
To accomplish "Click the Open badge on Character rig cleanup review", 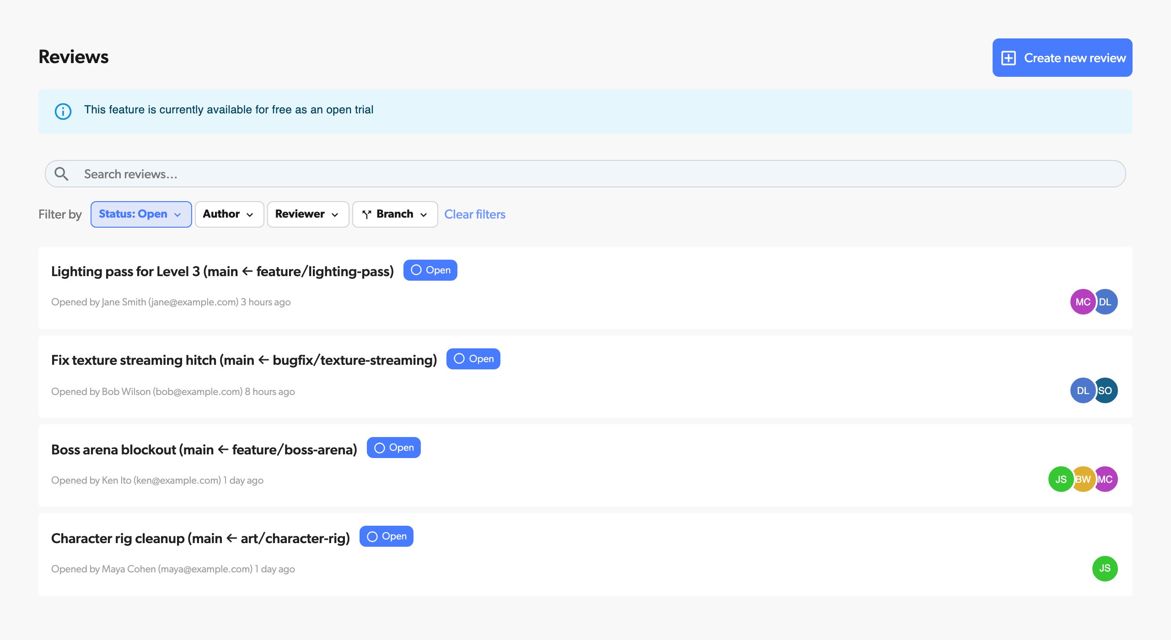I will (x=387, y=536).
